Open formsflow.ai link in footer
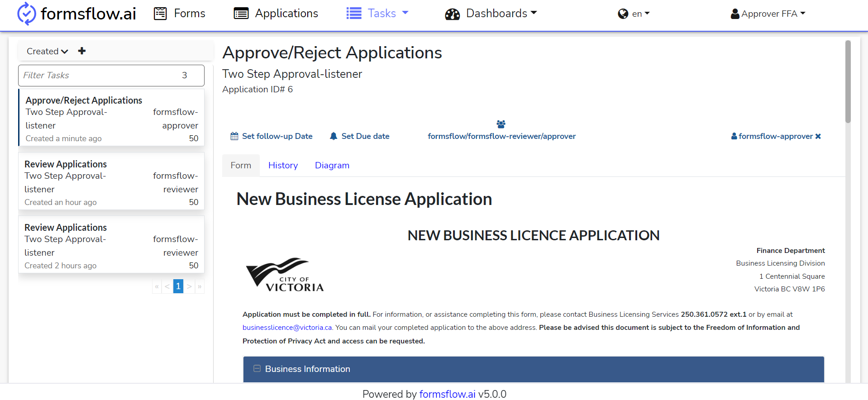This screenshot has width=868, height=400. tap(447, 394)
